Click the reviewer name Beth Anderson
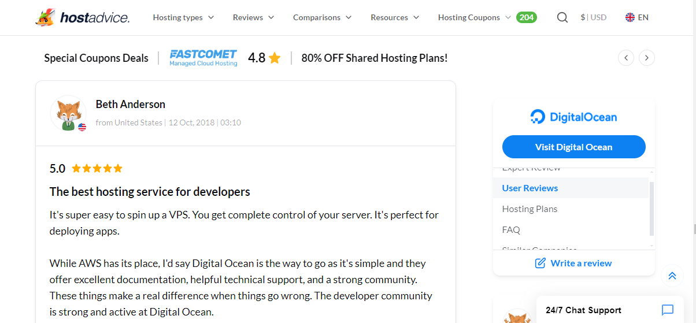 point(131,105)
